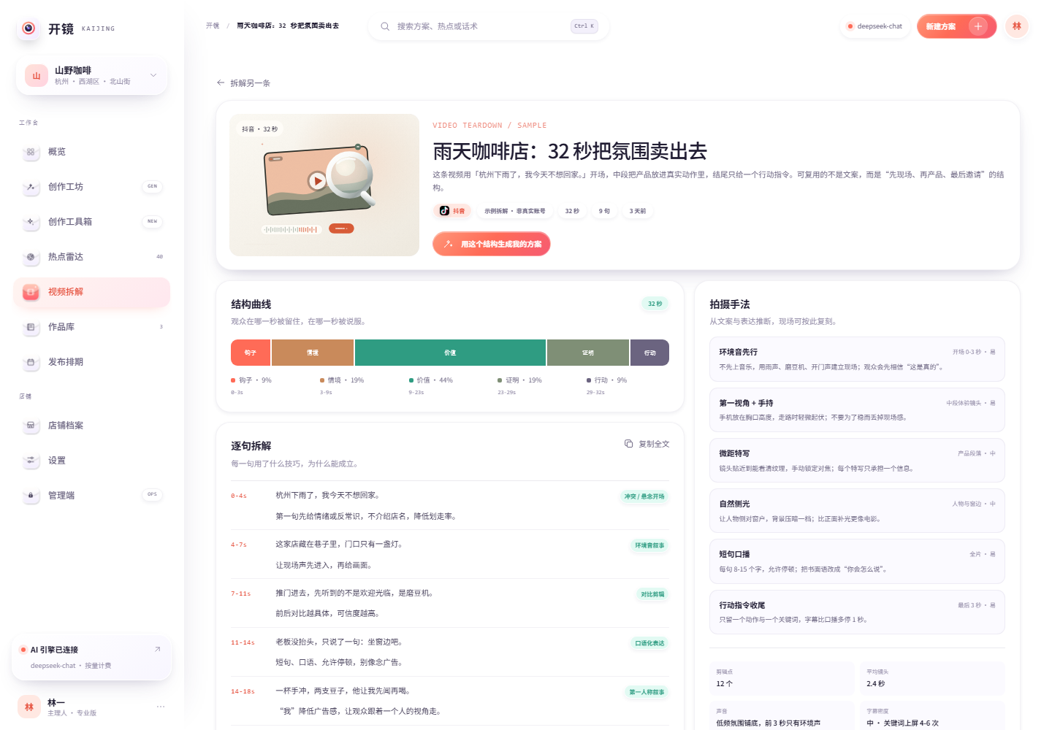Open the 设置 sliders icon
The image size is (1052, 730).
31,461
